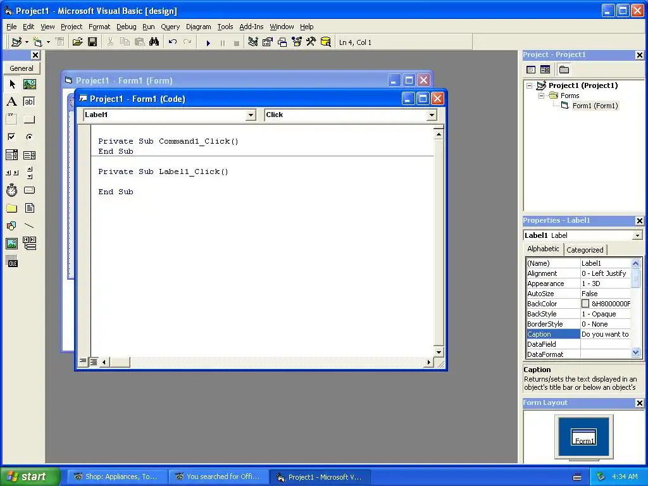
Task: Click the Windows start button
Action: [30, 477]
